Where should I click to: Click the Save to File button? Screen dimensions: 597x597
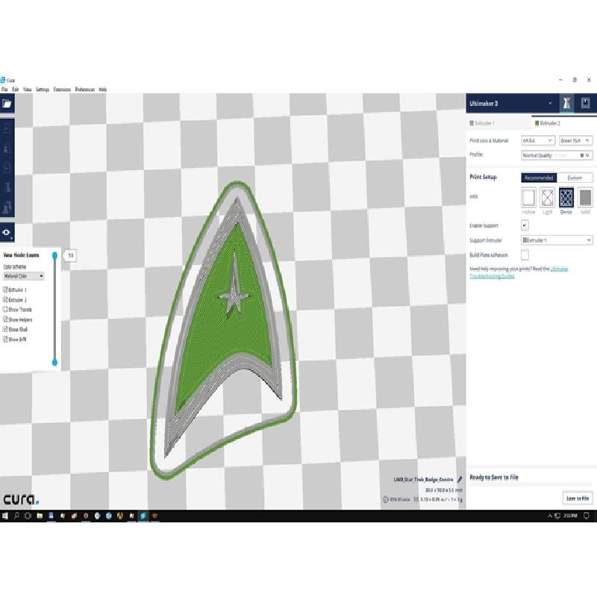coord(578,498)
